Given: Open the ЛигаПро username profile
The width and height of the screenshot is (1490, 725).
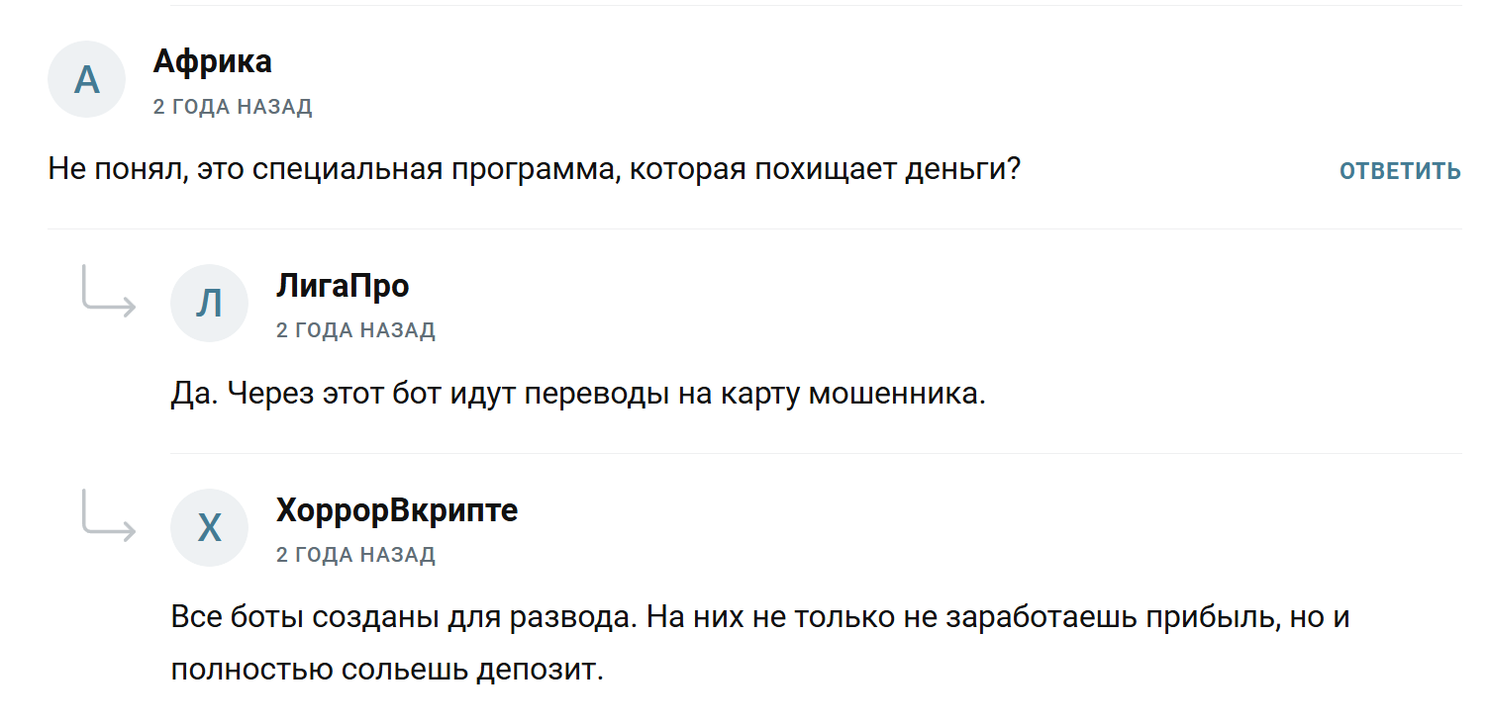Looking at the screenshot, I should pos(343,286).
